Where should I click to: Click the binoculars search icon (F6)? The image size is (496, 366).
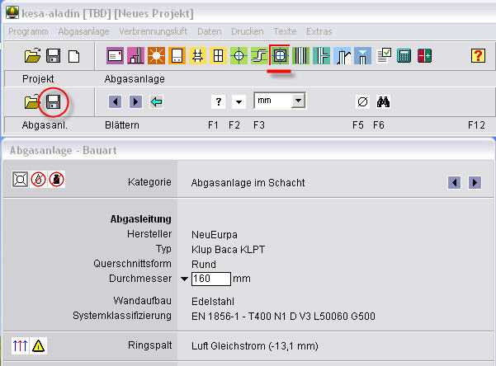tap(383, 102)
